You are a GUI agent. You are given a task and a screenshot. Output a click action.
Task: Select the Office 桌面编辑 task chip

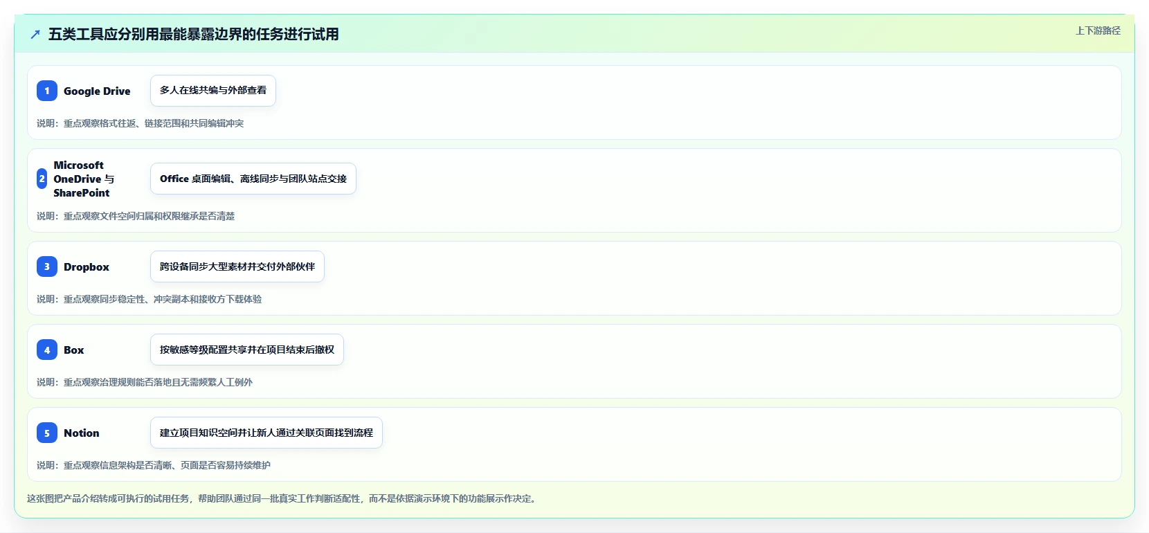253,179
